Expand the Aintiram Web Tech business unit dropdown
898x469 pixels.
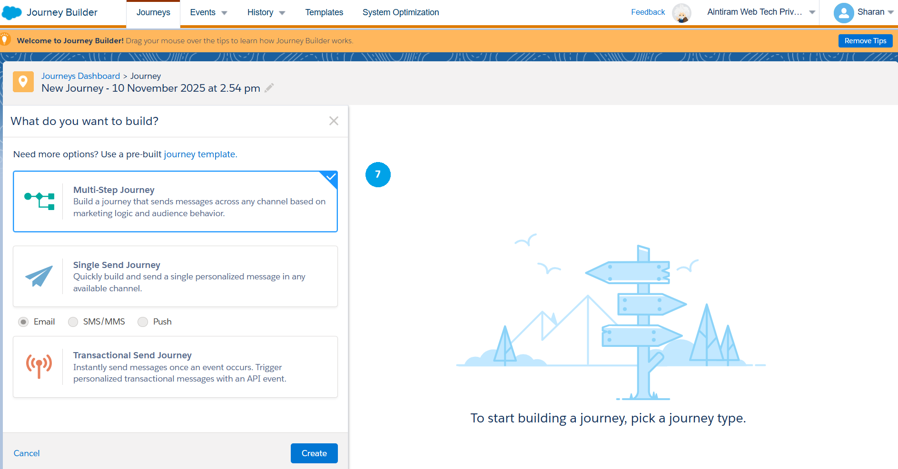pyautogui.click(x=760, y=12)
